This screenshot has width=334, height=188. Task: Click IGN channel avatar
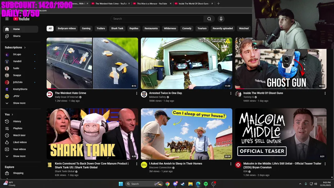(x=238, y=165)
